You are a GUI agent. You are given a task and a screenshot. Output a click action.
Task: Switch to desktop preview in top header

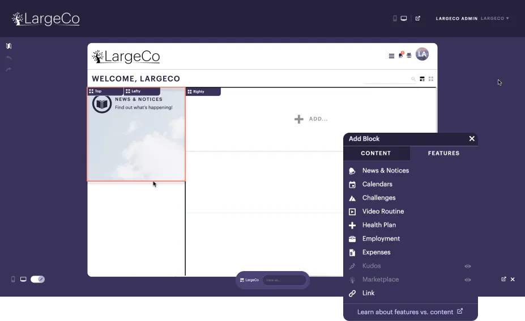[404, 19]
